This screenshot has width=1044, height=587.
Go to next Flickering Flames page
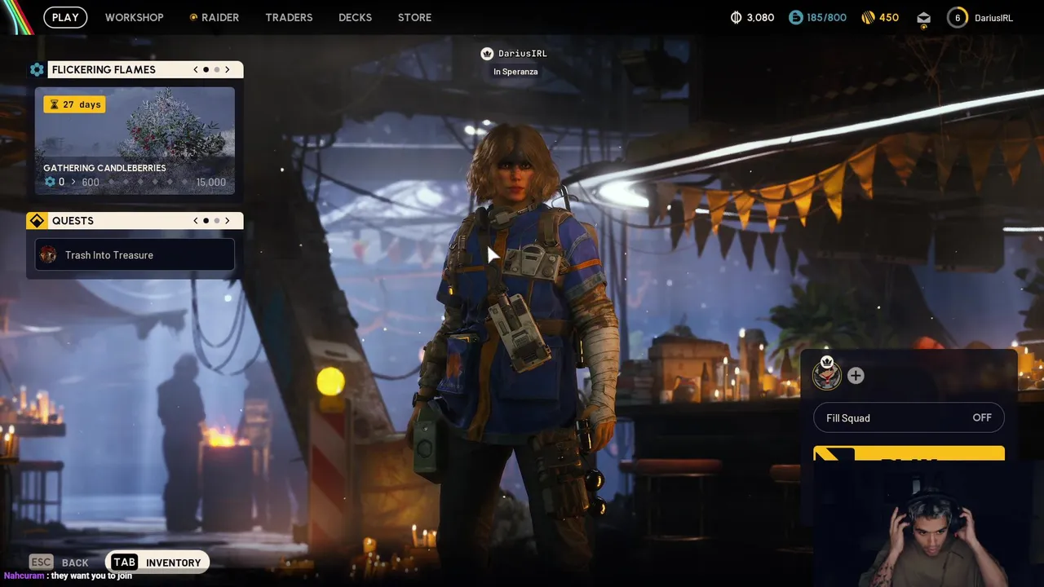[x=228, y=70]
